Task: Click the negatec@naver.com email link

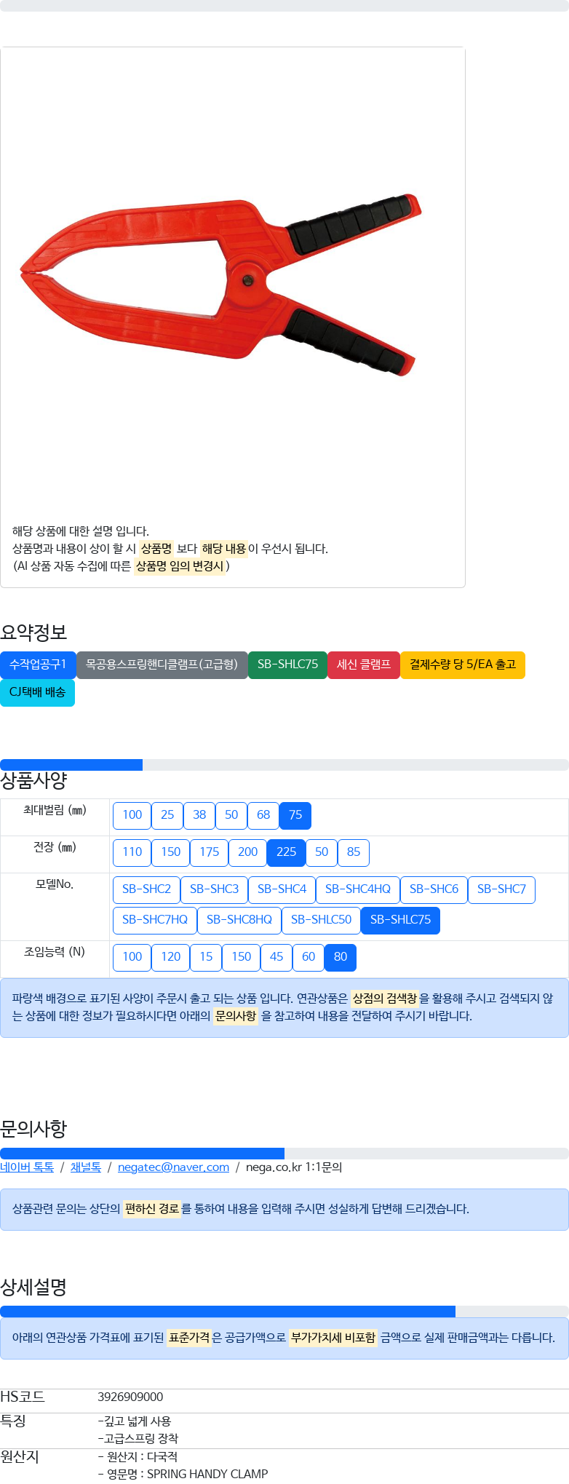Action: click(173, 1167)
